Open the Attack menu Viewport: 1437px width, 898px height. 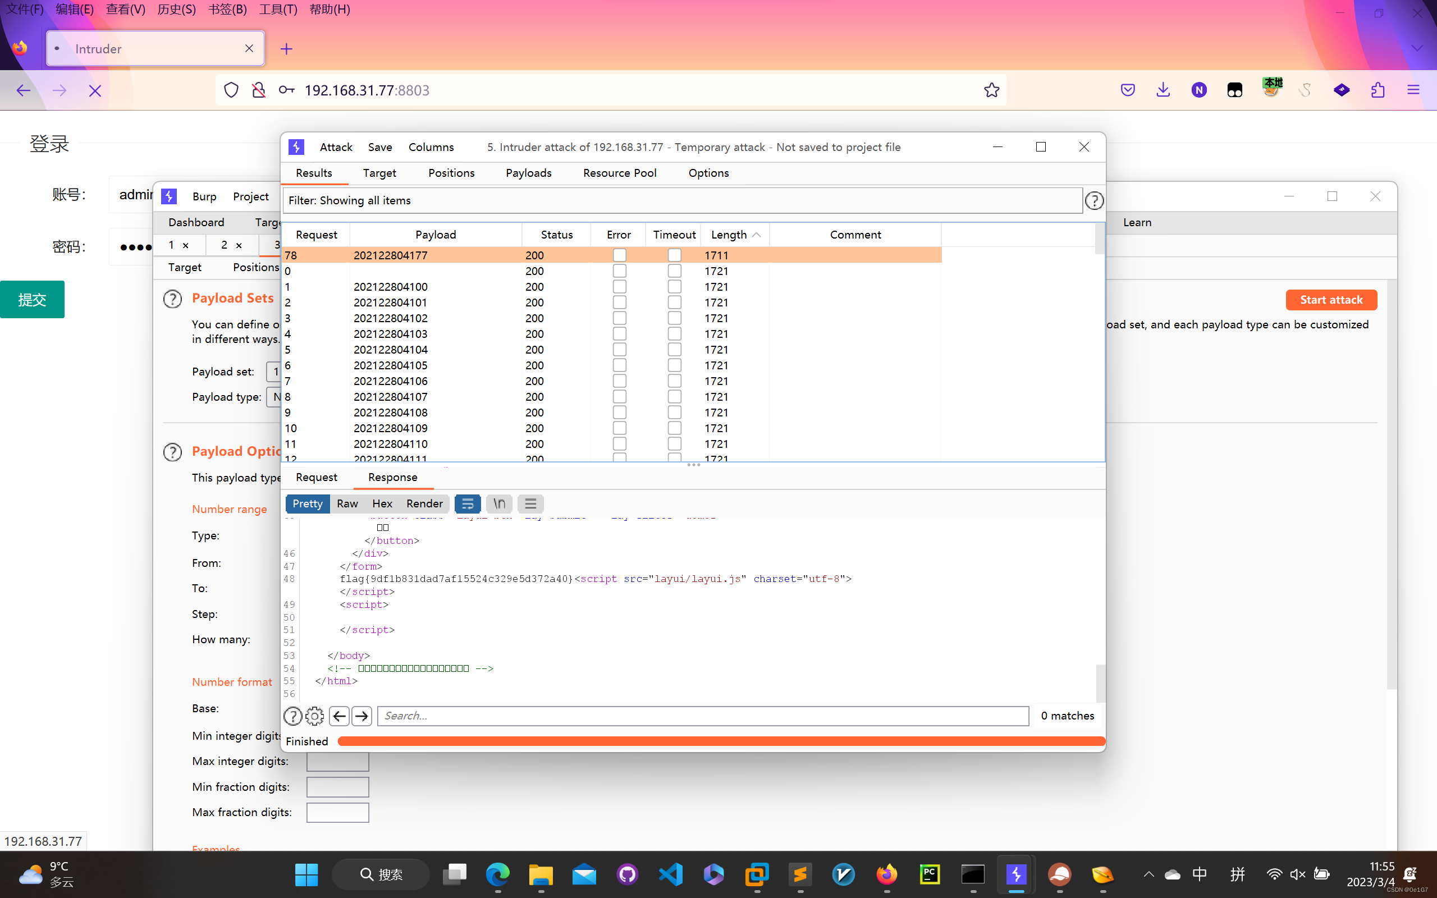(336, 147)
